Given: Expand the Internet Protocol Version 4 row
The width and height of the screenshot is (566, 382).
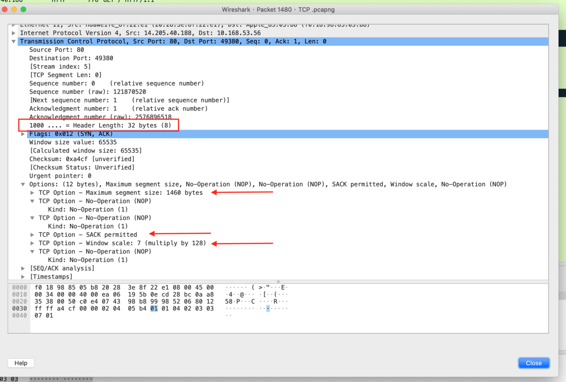Looking at the screenshot, I should click(x=14, y=33).
